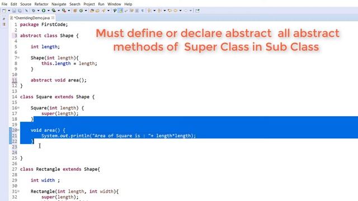
Task: Open the Project menu
Action: 89,4
